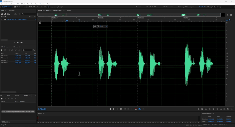This screenshot has width=235, height=127.
Task: Click Zoom In Time icon
Action: tap(206, 109)
